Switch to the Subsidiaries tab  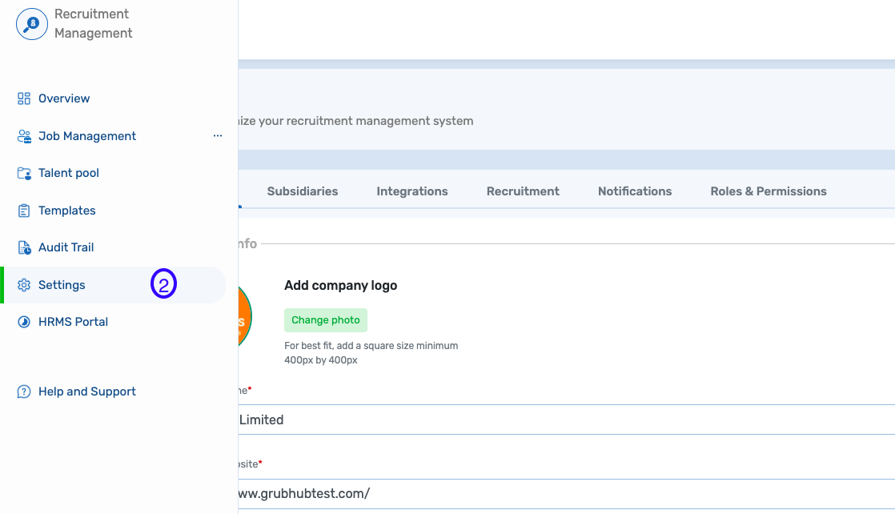pyautogui.click(x=303, y=191)
